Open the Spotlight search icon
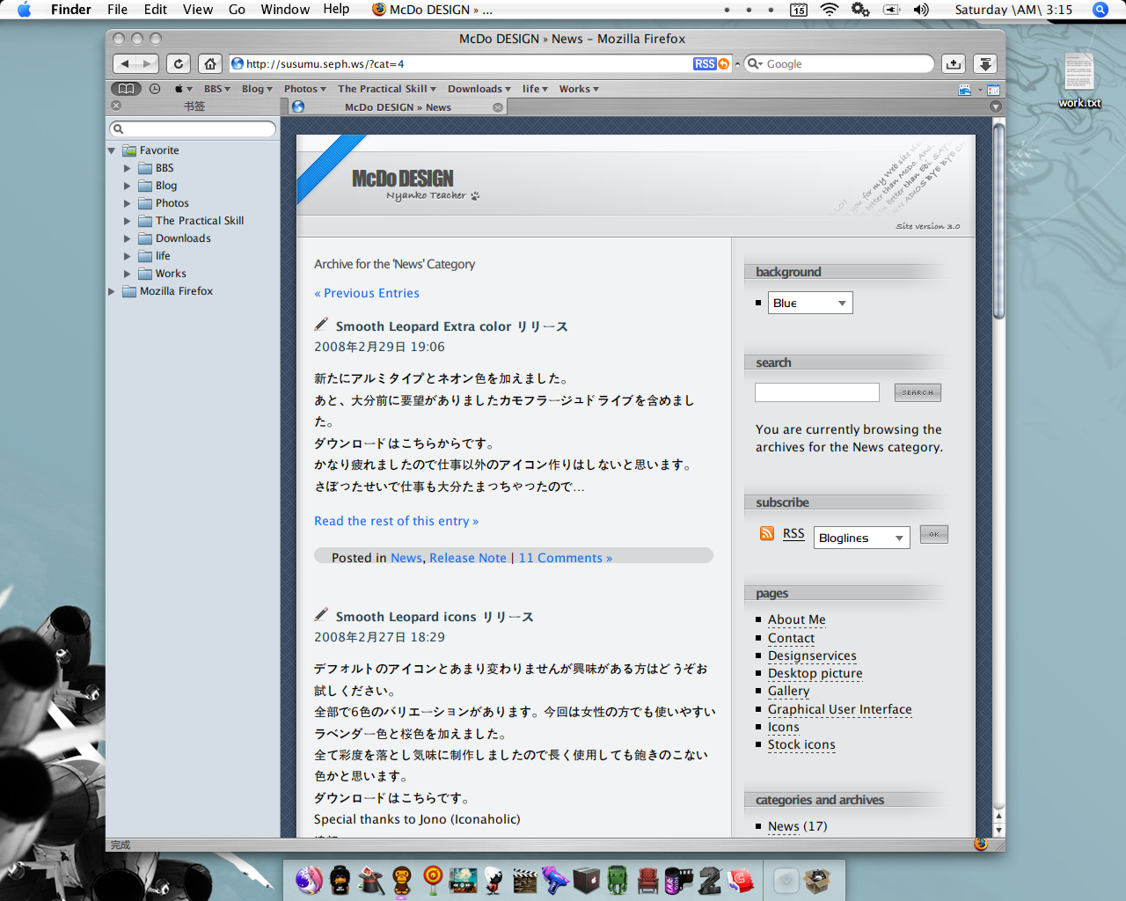The image size is (1126, 901). [x=1100, y=10]
